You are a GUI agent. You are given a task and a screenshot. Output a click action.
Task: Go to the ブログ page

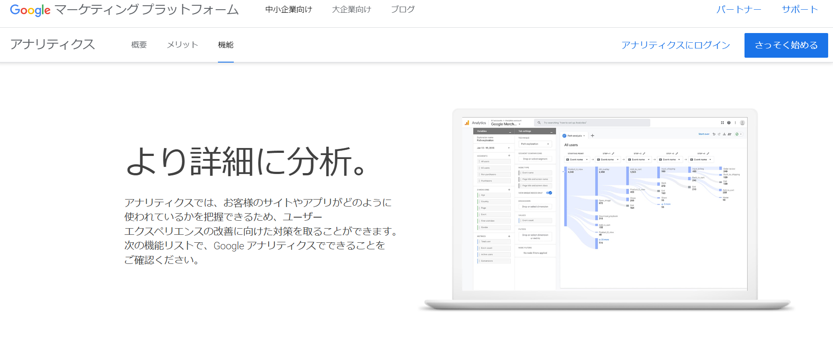point(402,9)
